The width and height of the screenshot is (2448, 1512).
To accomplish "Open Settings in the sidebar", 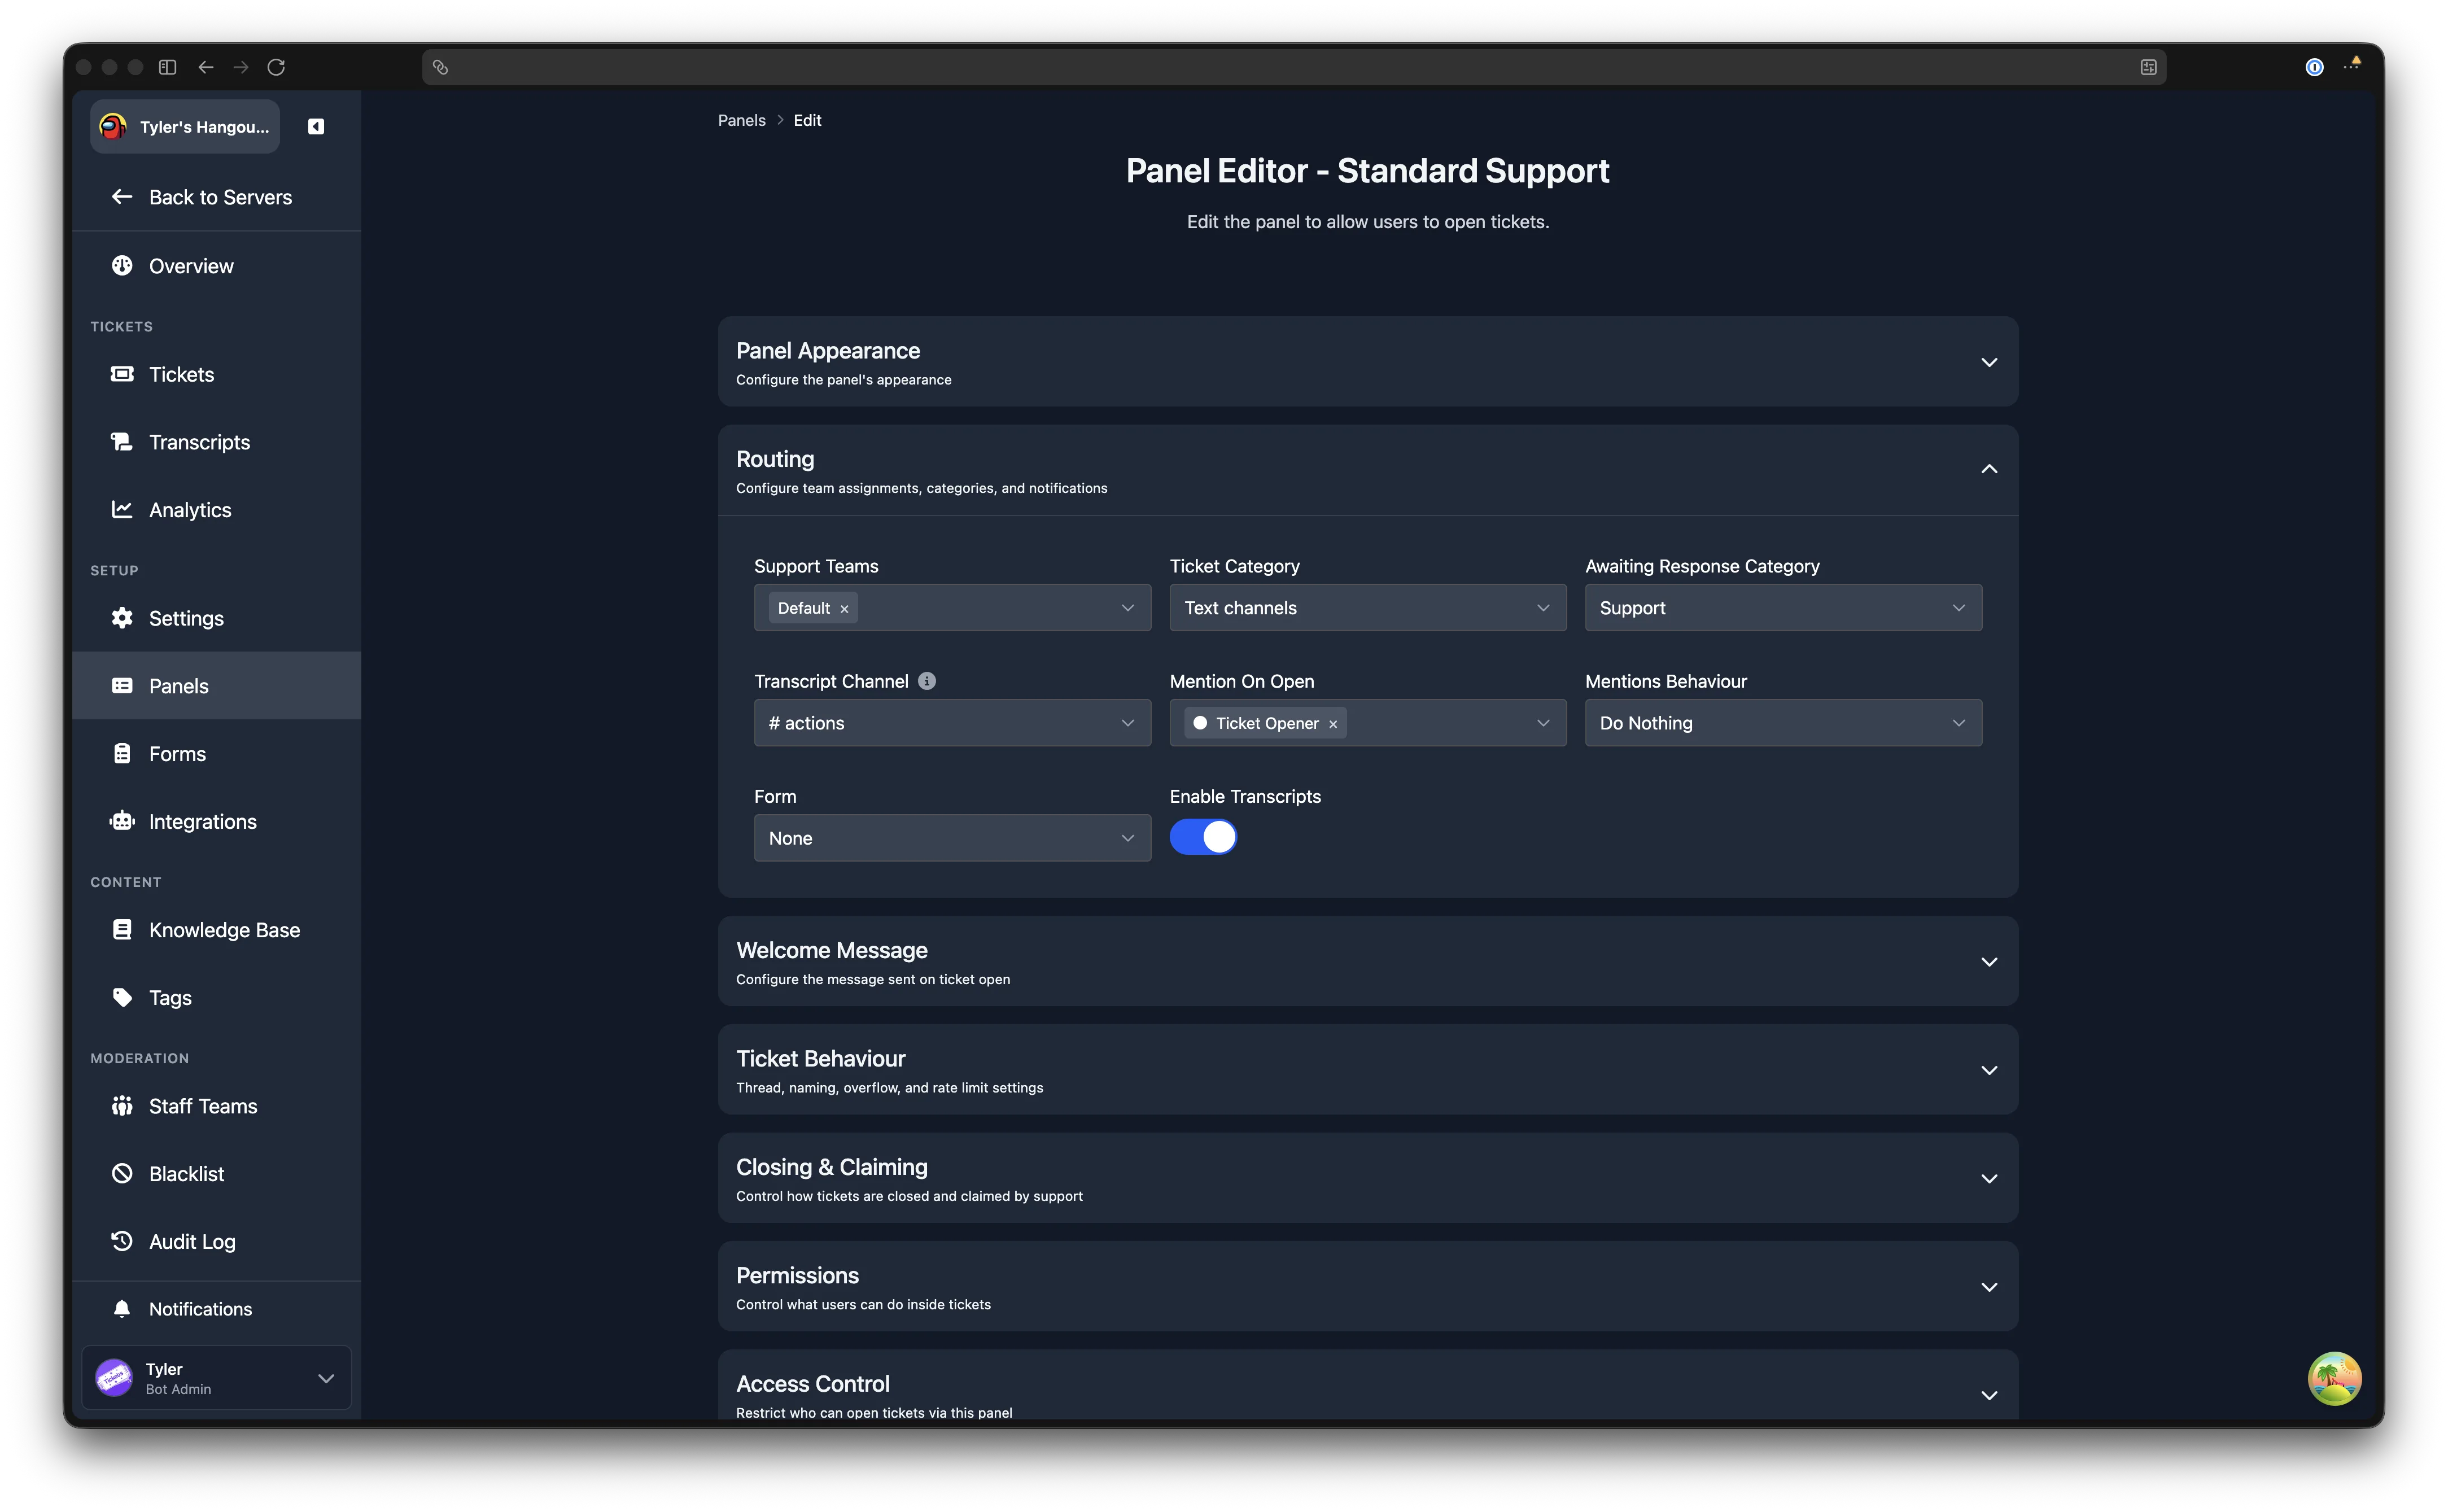I will point(217,618).
